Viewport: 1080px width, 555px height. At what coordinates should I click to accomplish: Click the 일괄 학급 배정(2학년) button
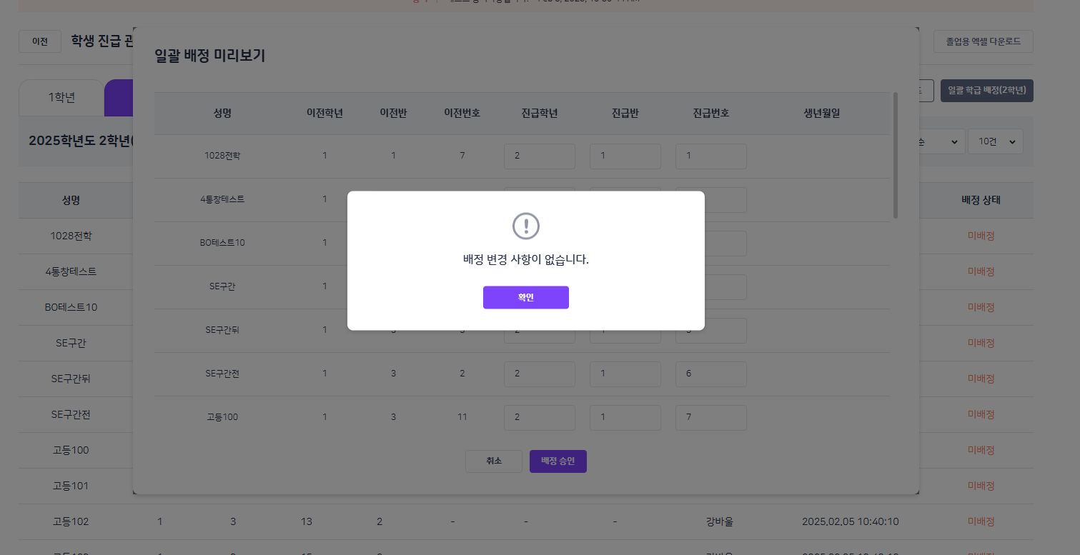coord(986,91)
